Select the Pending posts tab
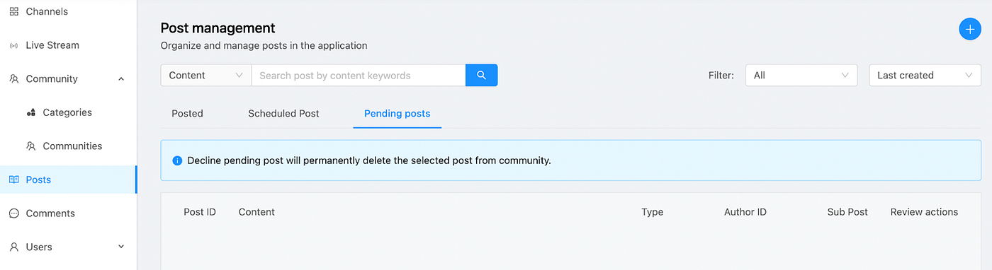 point(397,113)
